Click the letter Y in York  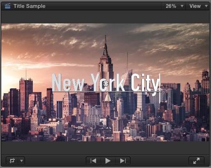pyautogui.click(x=96, y=83)
